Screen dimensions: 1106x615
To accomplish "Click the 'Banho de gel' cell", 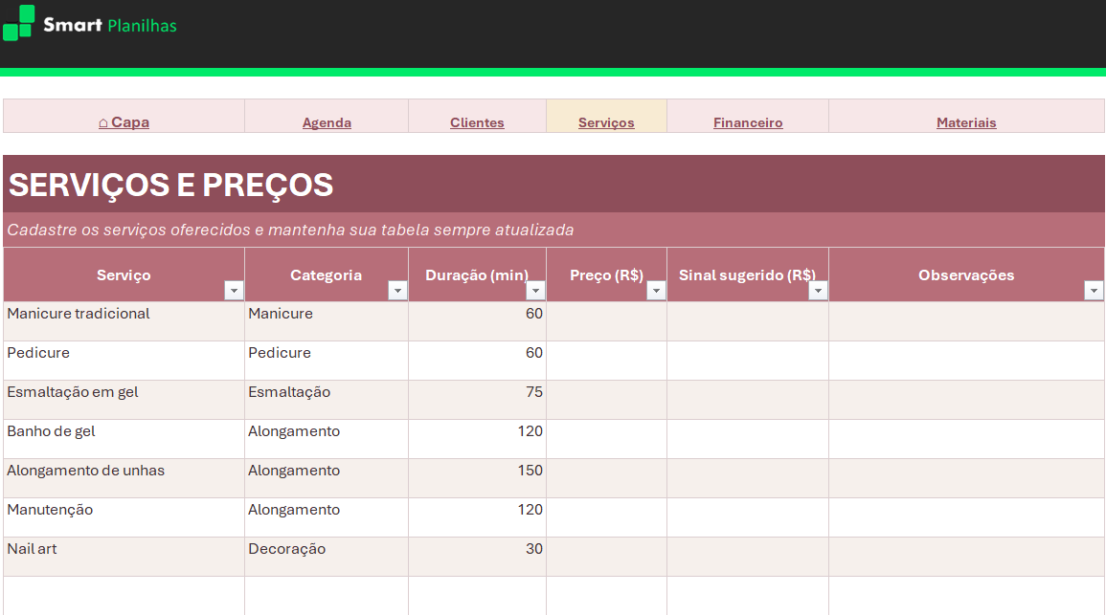I will tap(124, 440).
